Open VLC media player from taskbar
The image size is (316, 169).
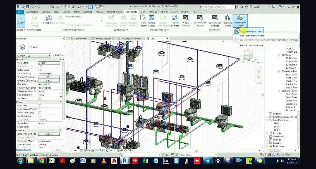coord(104,161)
